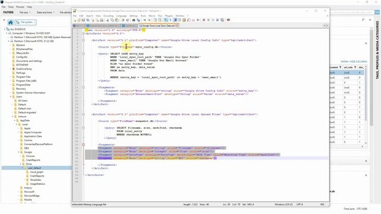Click the Redo arrow in Notepad++ toolbar

pos(127,20)
